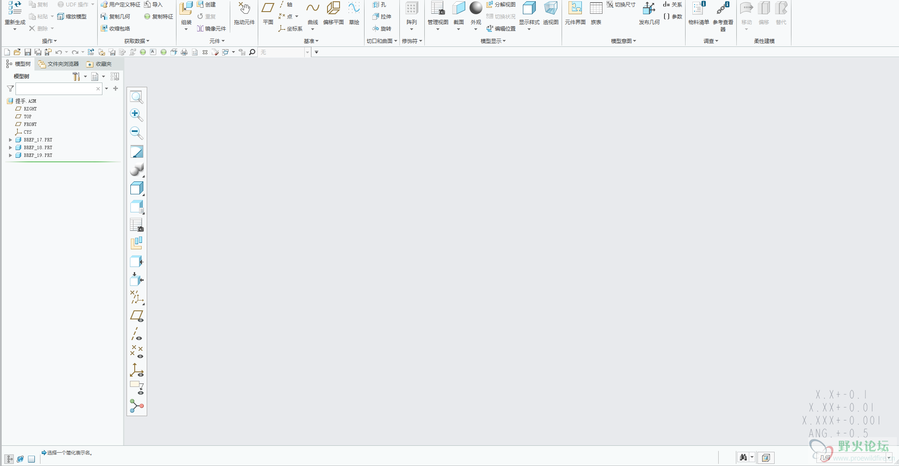Toggle datum point display in graphics toolbar
This screenshot has width=899, height=466.
point(136,352)
